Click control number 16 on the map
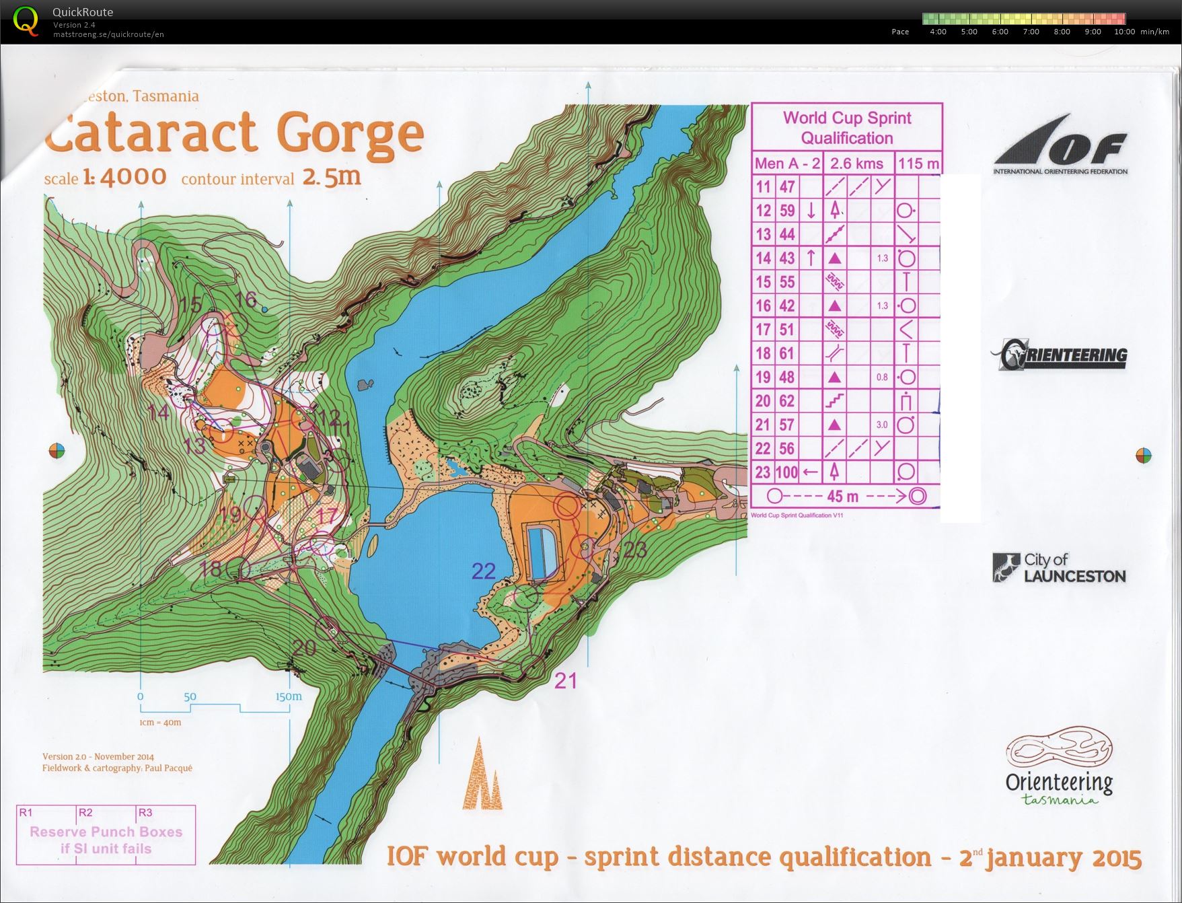The height and width of the screenshot is (903, 1182). 246,299
